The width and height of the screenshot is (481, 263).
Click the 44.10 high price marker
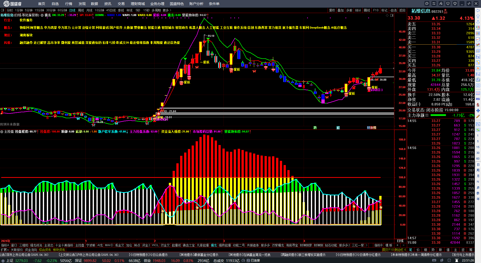click(211, 36)
